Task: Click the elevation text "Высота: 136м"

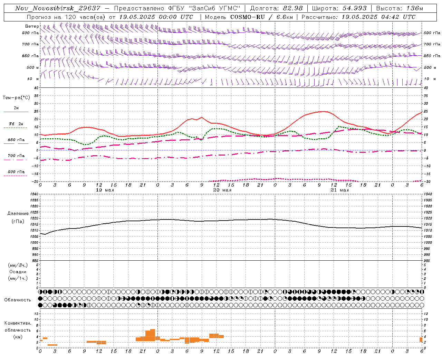Action: point(400,8)
